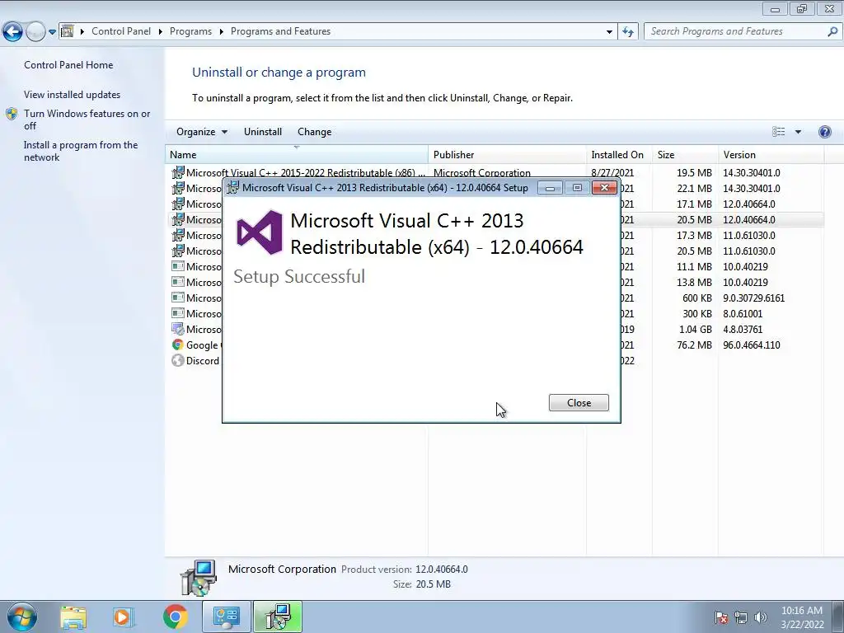Click the installer icon of the selected 12.0.40664.0 row
Image resolution: width=844 pixels, height=633 pixels.
(178, 219)
